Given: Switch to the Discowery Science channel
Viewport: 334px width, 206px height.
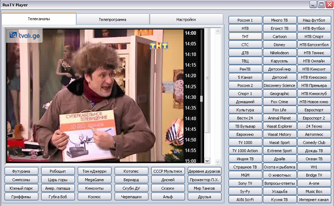Looking at the screenshot, I should (279, 85).
